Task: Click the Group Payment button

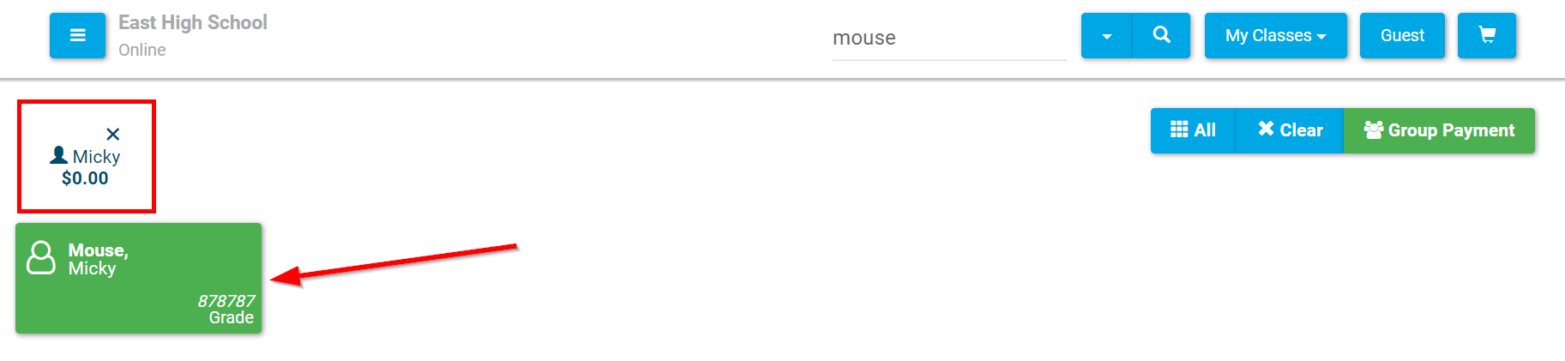Action: point(1439,130)
